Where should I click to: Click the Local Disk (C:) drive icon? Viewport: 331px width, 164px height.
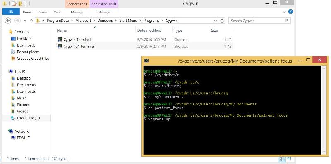point(13,118)
